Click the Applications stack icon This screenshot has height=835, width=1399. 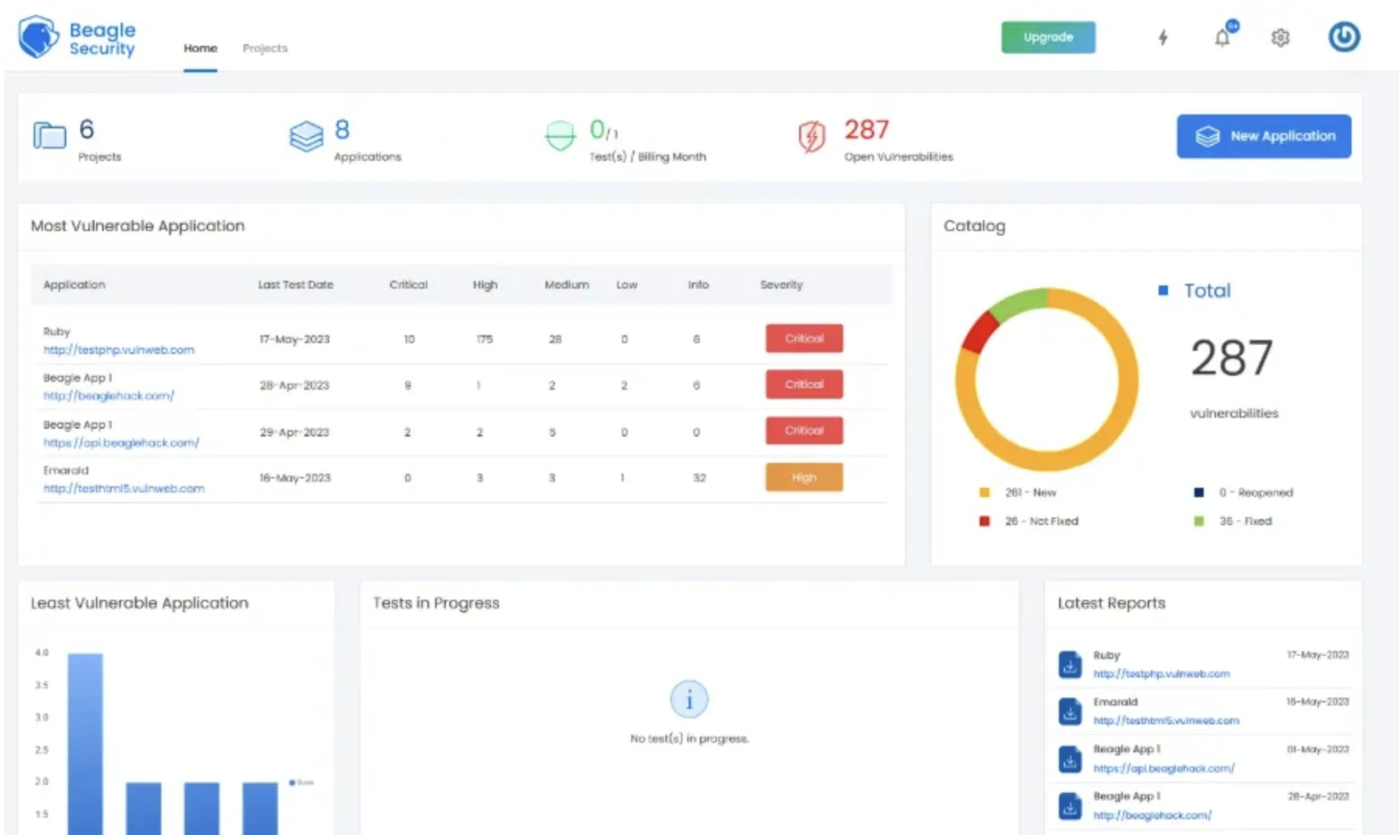click(x=305, y=136)
